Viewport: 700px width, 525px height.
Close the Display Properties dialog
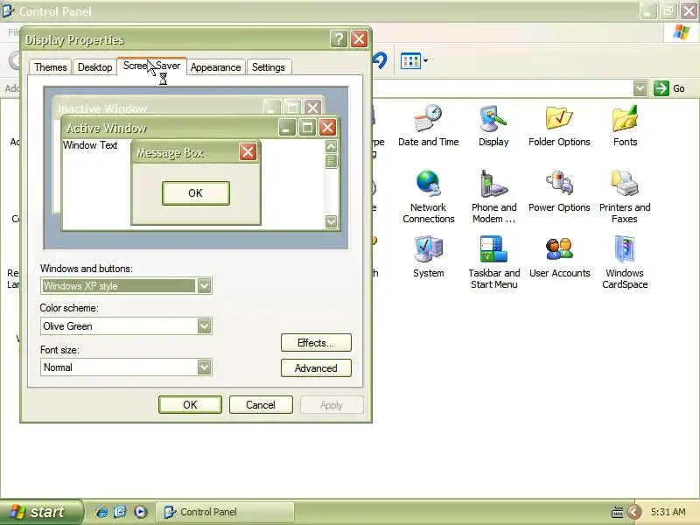pyautogui.click(x=359, y=39)
